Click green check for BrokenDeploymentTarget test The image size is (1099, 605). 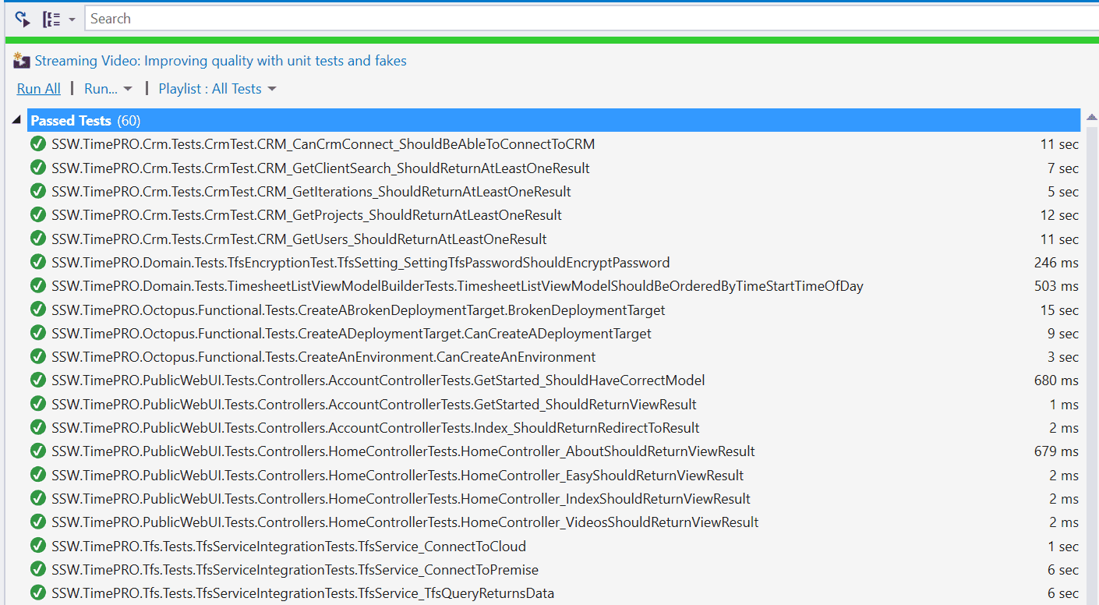click(x=37, y=310)
